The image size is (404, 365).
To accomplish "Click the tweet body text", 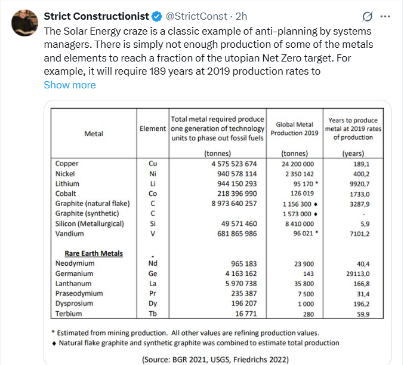I will (203, 51).
